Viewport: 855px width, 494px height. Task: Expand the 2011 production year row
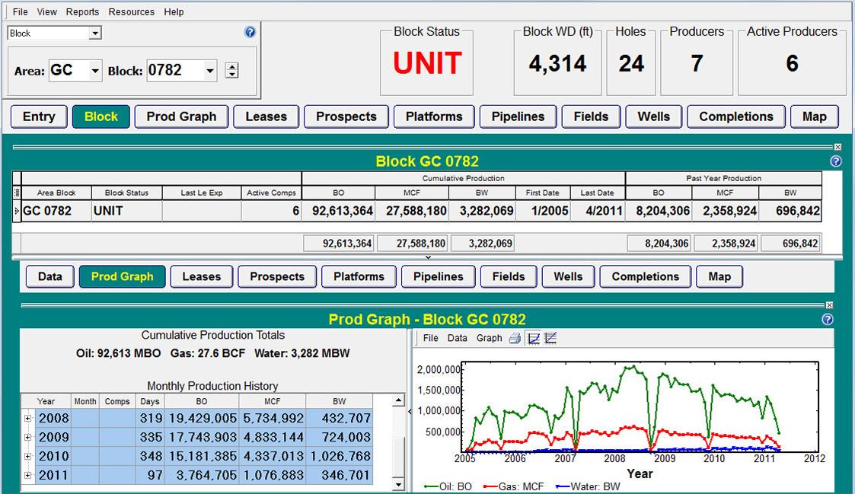pyautogui.click(x=28, y=476)
